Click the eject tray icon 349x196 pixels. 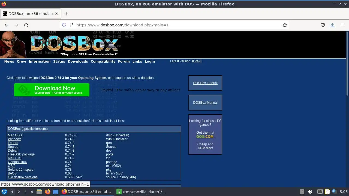pos(302,192)
